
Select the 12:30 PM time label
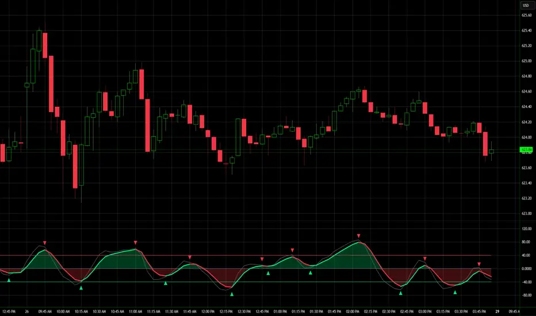point(244,311)
